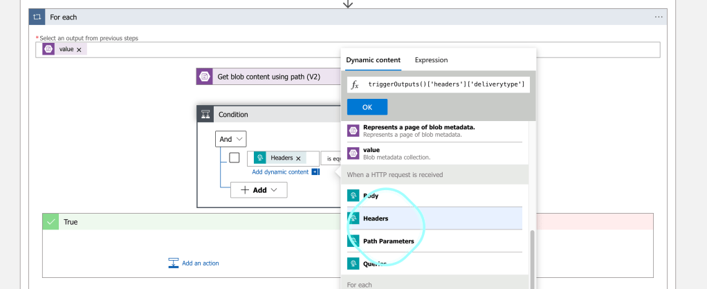Click the For each title bar

[x=348, y=17]
